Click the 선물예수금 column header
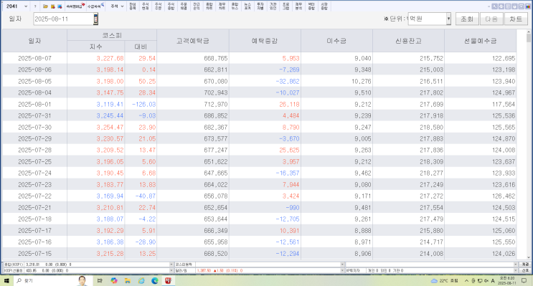Screen dimensions: 533x286 pyautogui.click(x=481, y=41)
